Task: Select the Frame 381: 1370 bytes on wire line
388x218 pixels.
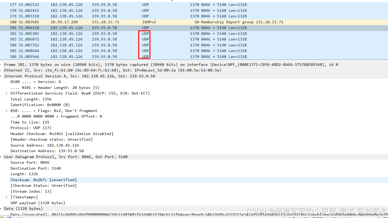Action: [171, 65]
